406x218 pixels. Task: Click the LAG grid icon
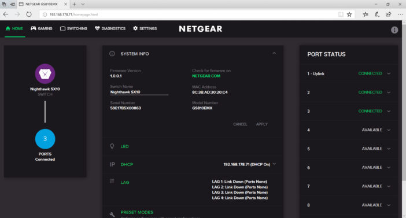[112, 181]
